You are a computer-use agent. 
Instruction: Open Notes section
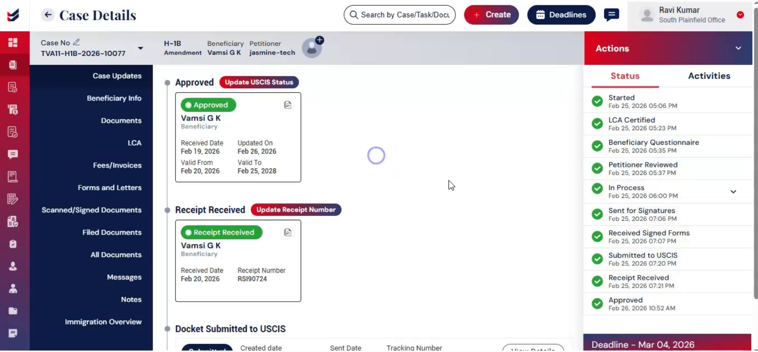[x=131, y=300]
